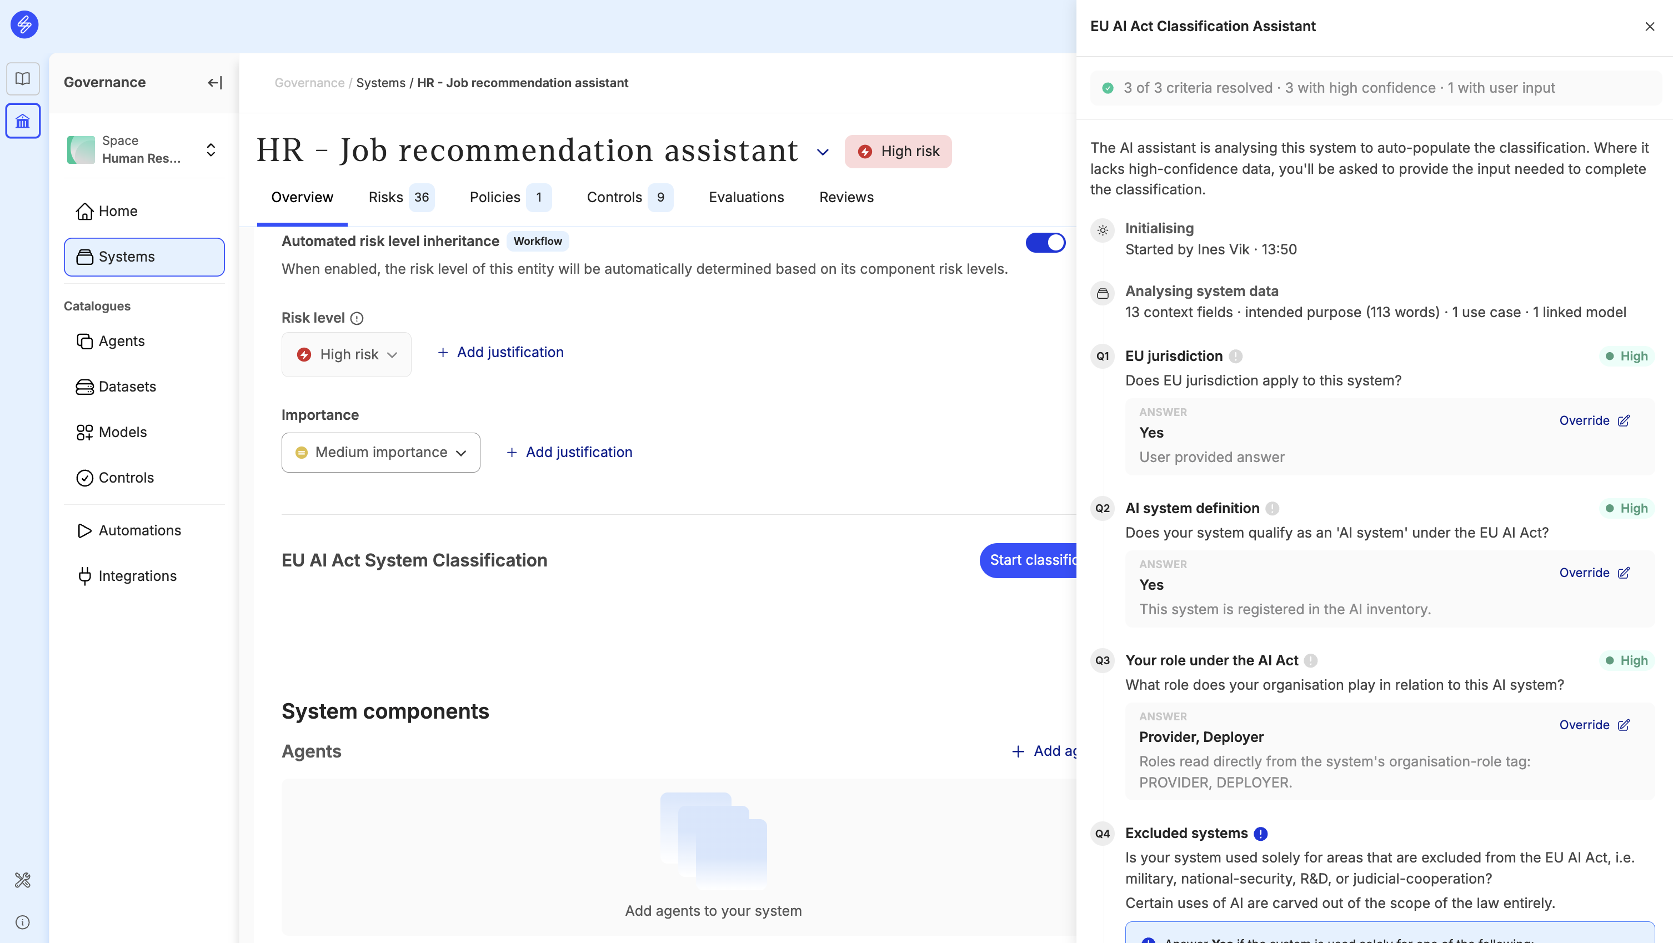Override the Provider, Deployer answer
1673x943 pixels.
pyautogui.click(x=1595, y=725)
